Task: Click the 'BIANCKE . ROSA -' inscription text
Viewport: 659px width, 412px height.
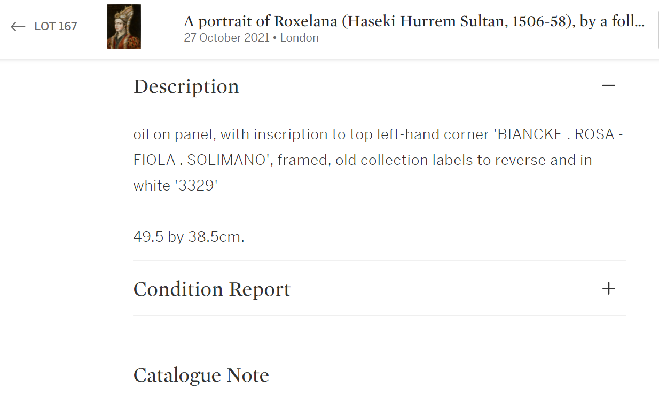Action: [559, 134]
